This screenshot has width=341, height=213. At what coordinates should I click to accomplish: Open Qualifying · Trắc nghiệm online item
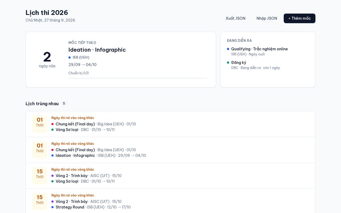(x=259, y=49)
